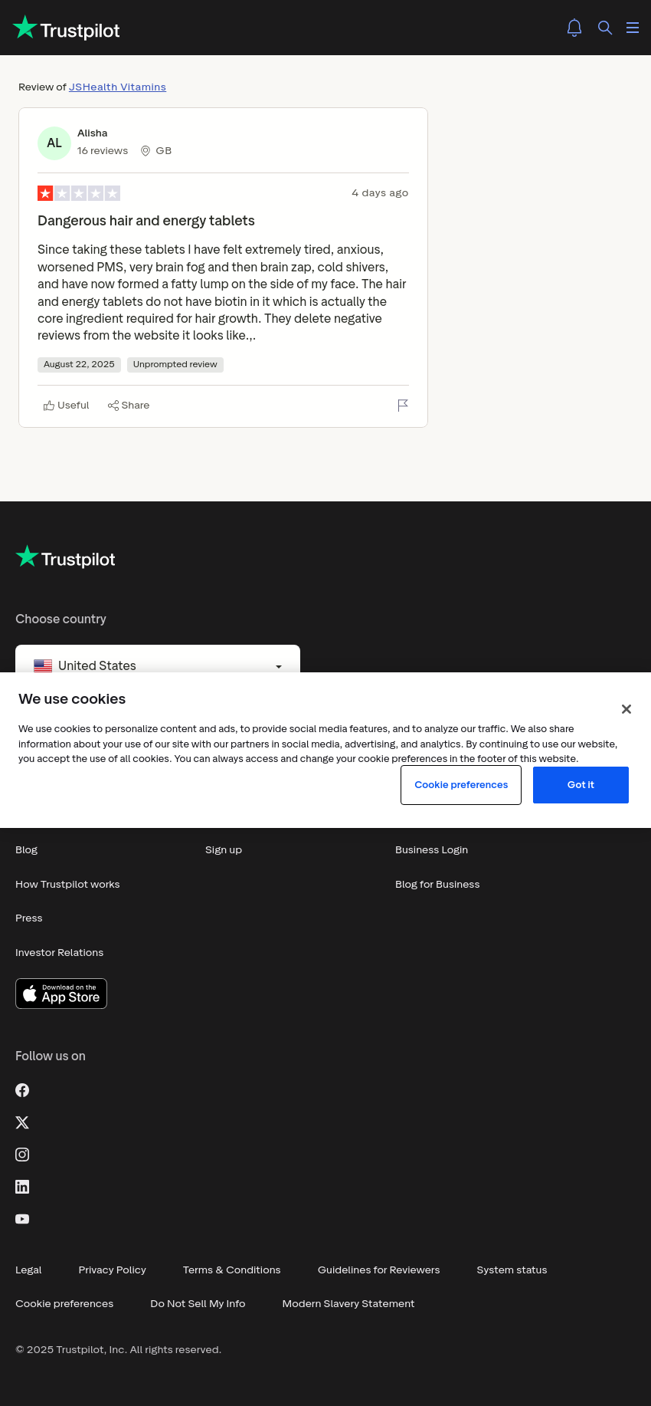Open How Trustpilot works link
Image resolution: width=651 pixels, height=1406 pixels.
click(67, 885)
